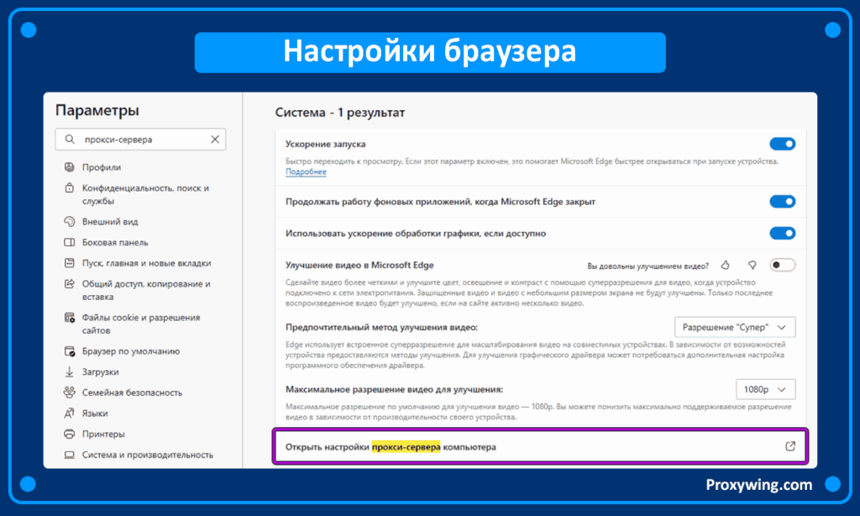Click the Браузер по умолчанию icon
Screen dimensions: 860x516
coord(69,351)
